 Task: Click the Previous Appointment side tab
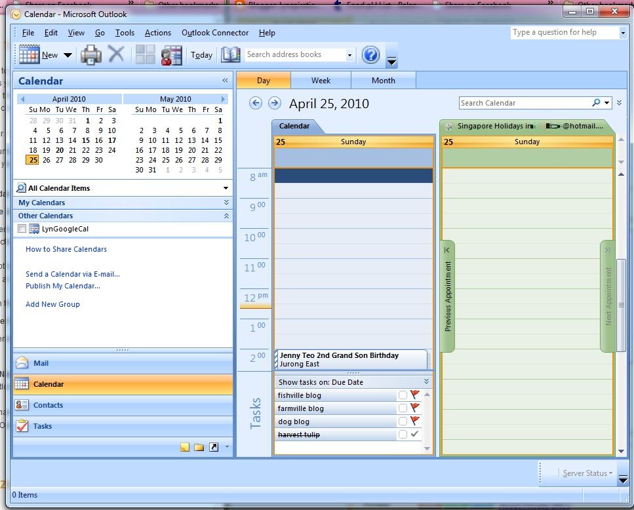pos(448,296)
